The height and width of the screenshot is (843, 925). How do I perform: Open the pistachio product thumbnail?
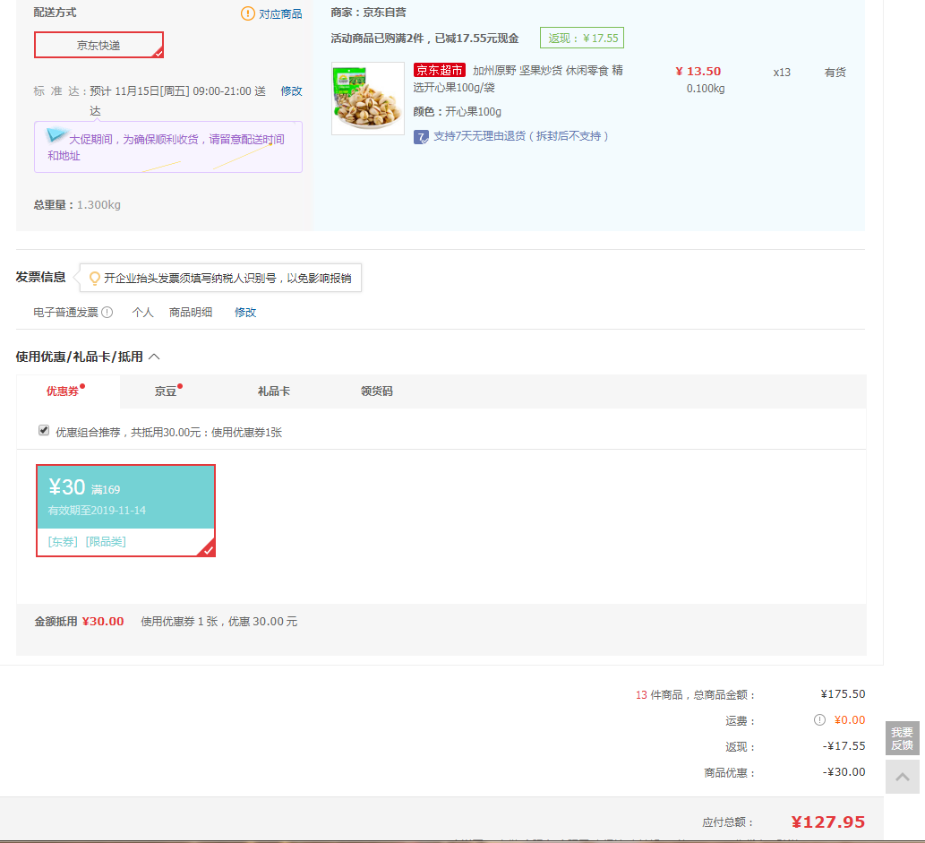click(367, 99)
